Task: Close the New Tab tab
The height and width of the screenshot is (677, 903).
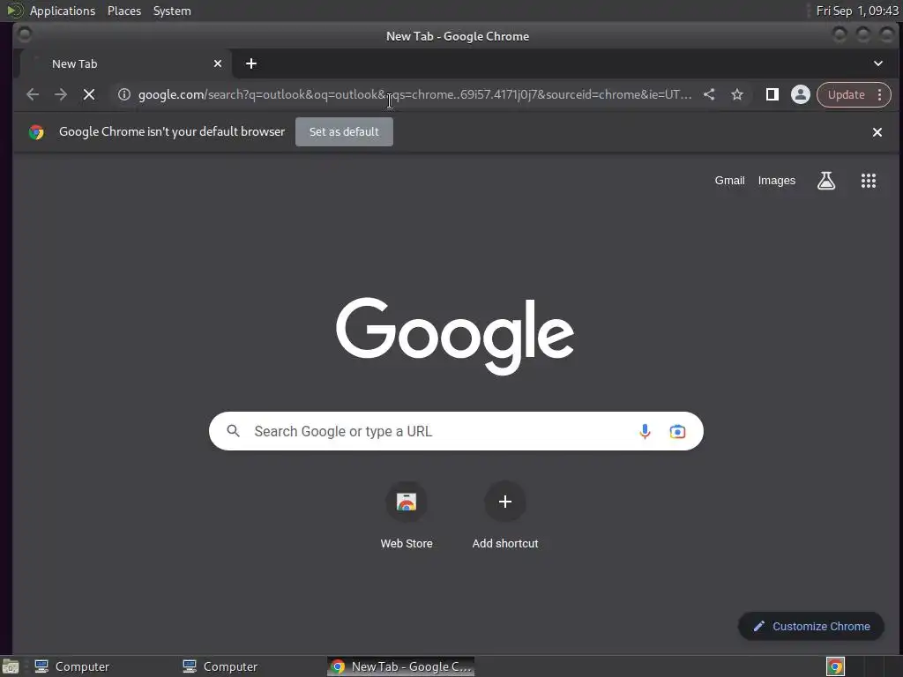Action: click(x=218, y=63)
